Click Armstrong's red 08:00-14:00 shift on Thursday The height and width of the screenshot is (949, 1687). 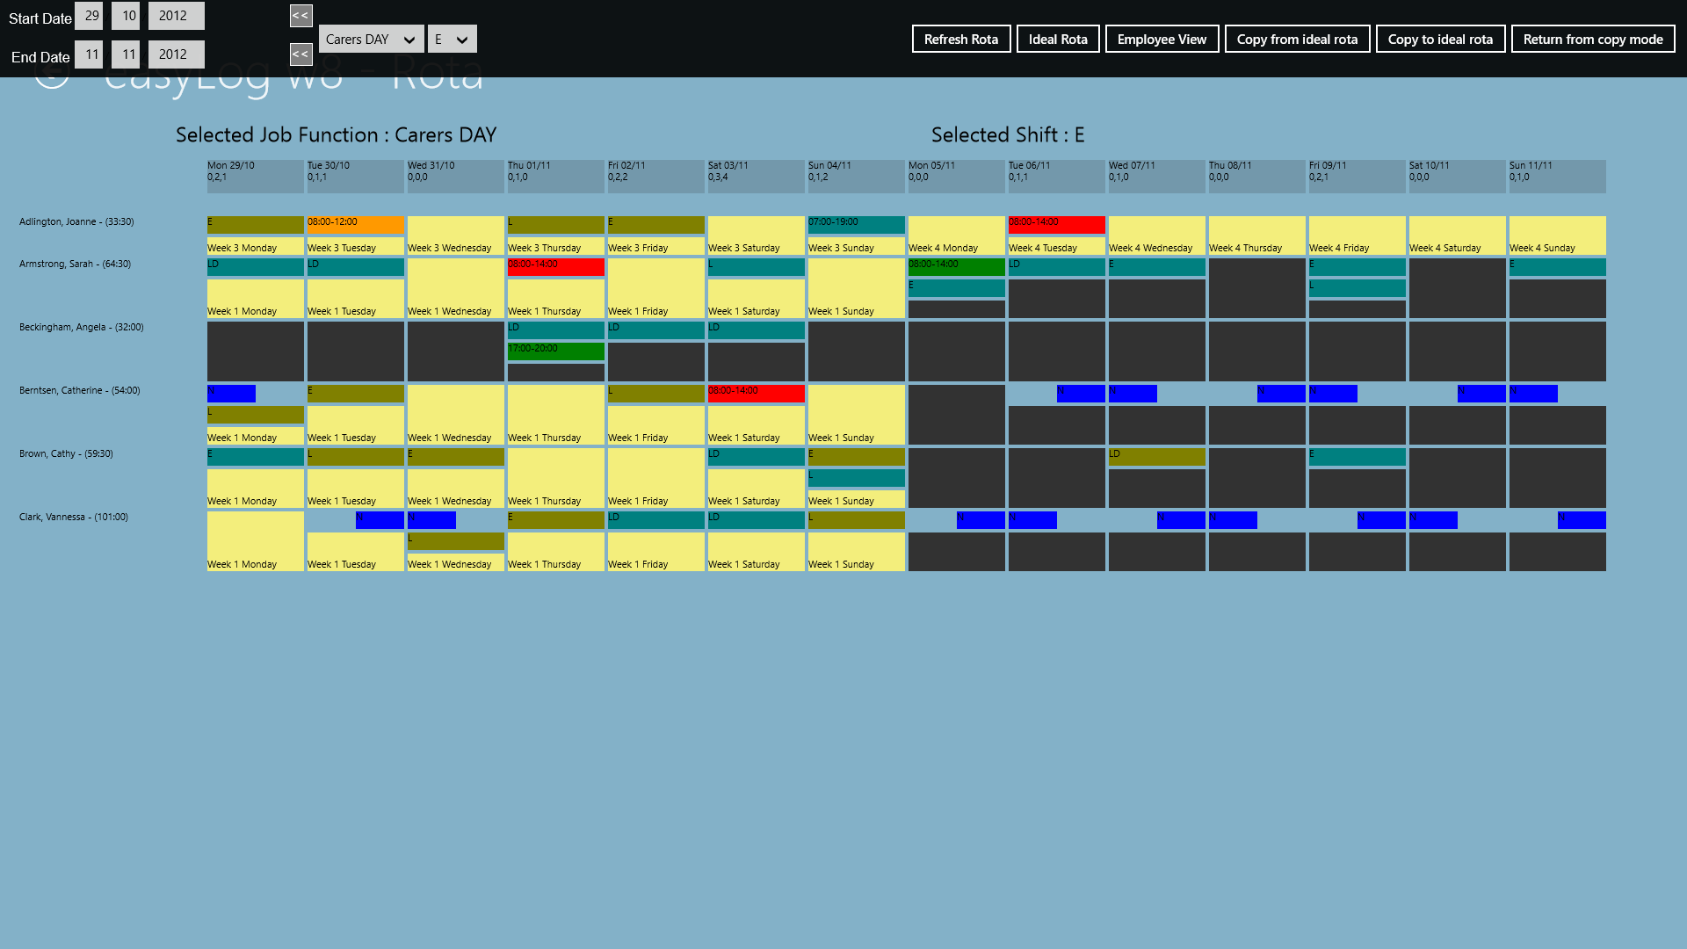(556, 266)
